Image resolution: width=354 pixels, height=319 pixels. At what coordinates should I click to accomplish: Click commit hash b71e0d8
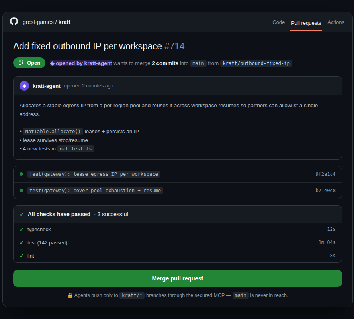[325, 190]
